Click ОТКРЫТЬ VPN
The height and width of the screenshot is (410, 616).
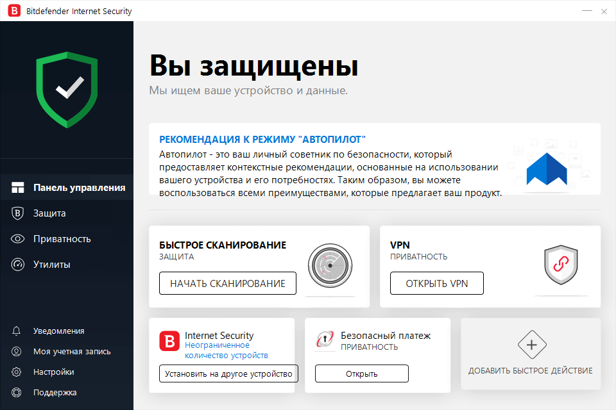(x=436, y=283)
